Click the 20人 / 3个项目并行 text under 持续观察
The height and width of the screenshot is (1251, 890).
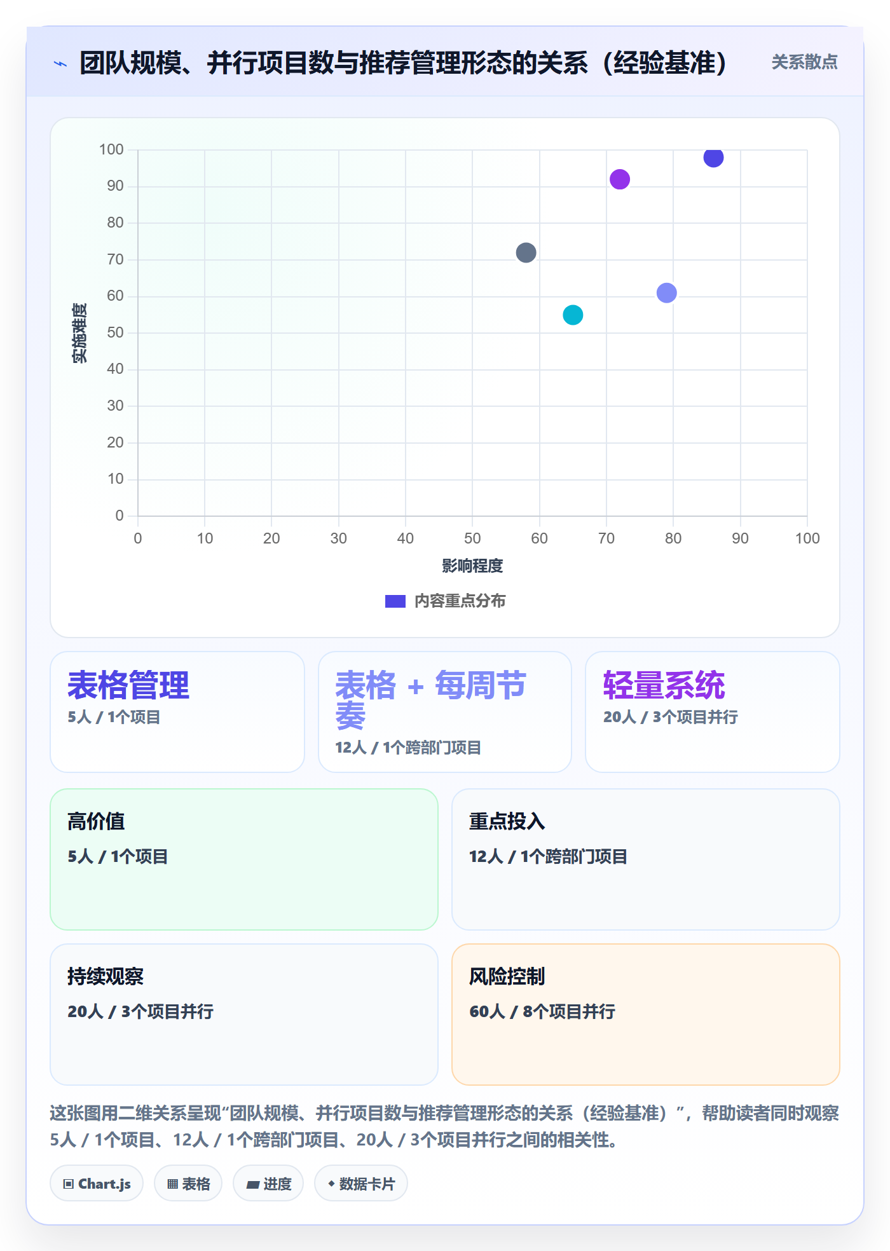(x=140, y=1011)
